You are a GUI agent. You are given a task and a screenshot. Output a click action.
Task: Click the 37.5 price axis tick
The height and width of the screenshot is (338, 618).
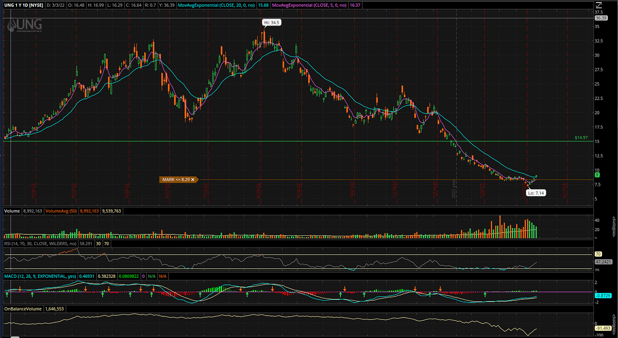[x=599, y=12]
